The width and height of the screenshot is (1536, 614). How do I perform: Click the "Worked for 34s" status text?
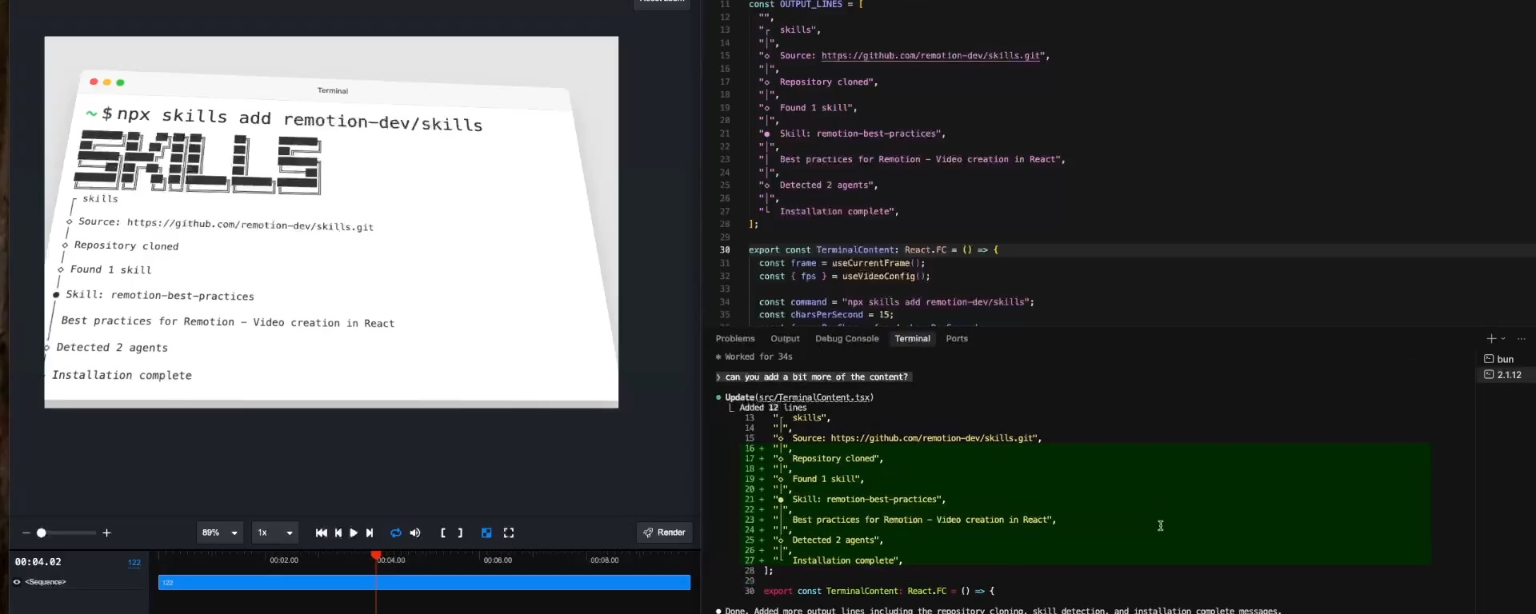tap(758, 357)
